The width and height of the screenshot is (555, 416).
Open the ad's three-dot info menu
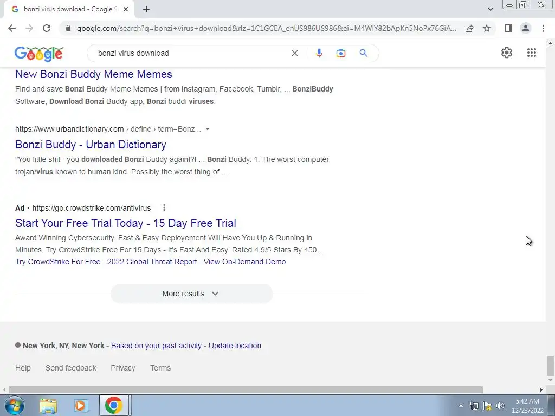pos(164,207)
